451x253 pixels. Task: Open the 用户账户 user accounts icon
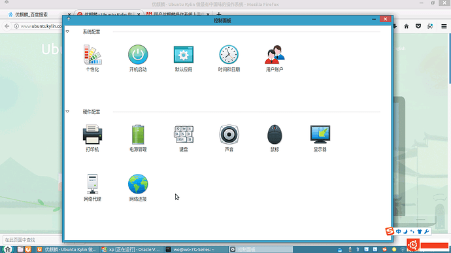tap(275, 58)
